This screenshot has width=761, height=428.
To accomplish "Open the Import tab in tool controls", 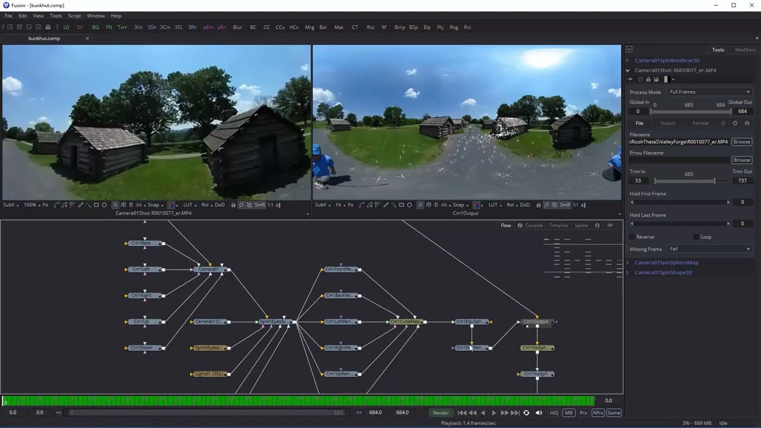I will point(668,123).
